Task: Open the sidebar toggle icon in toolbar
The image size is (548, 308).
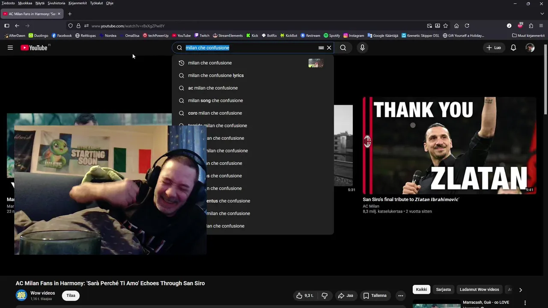Action: point(7,26)
